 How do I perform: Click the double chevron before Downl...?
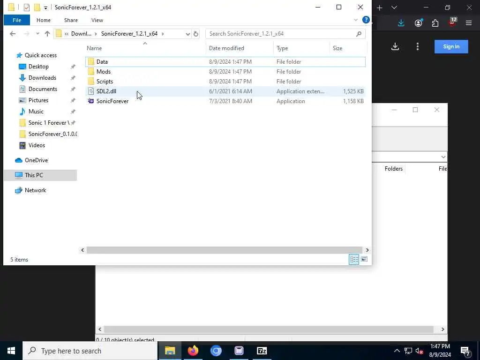pyautogui.click(x=67, y=34)
